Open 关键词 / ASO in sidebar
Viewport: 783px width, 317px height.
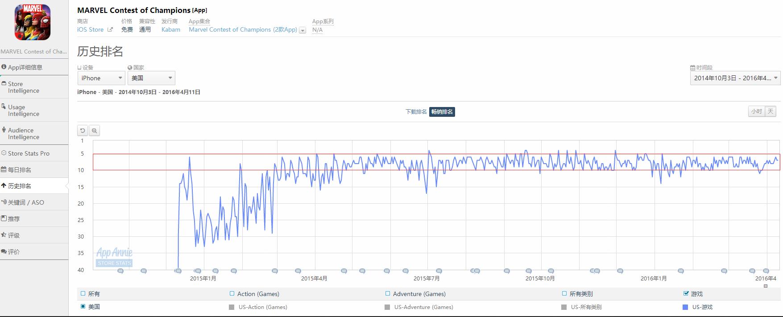tap(26, 202)
